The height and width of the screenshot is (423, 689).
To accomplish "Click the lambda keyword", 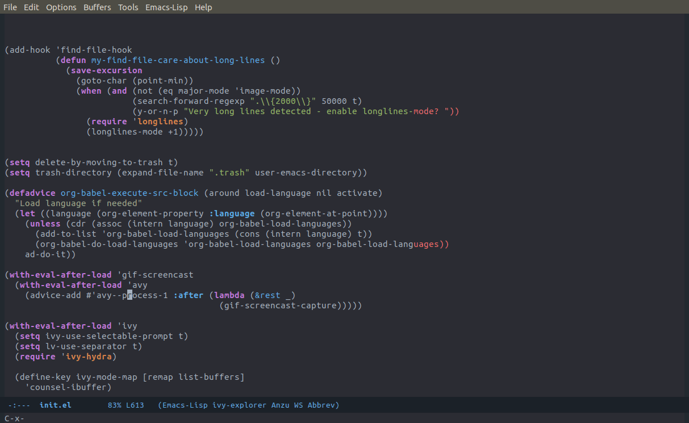I will click(x=229, y=295).
